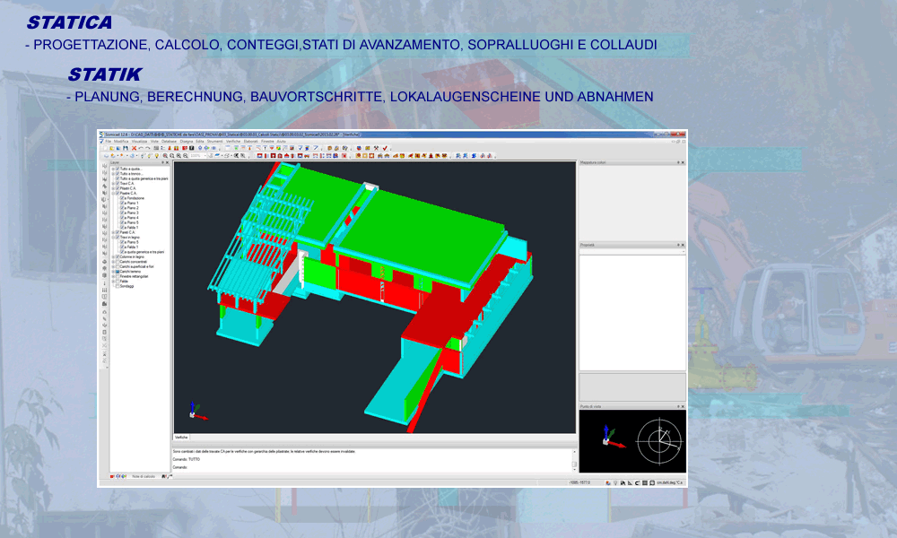Select the 'Finestre rettangolari' layer row
This screenshot has width=897, height=538.
click(x=135, y=276)
